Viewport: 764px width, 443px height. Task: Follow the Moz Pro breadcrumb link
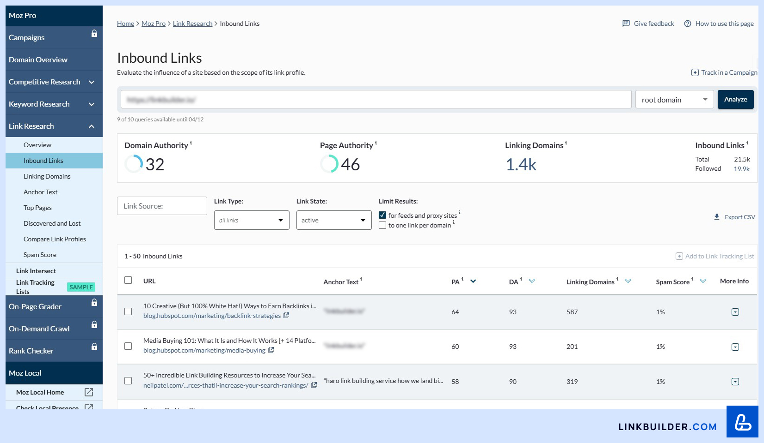click(154, 24)
